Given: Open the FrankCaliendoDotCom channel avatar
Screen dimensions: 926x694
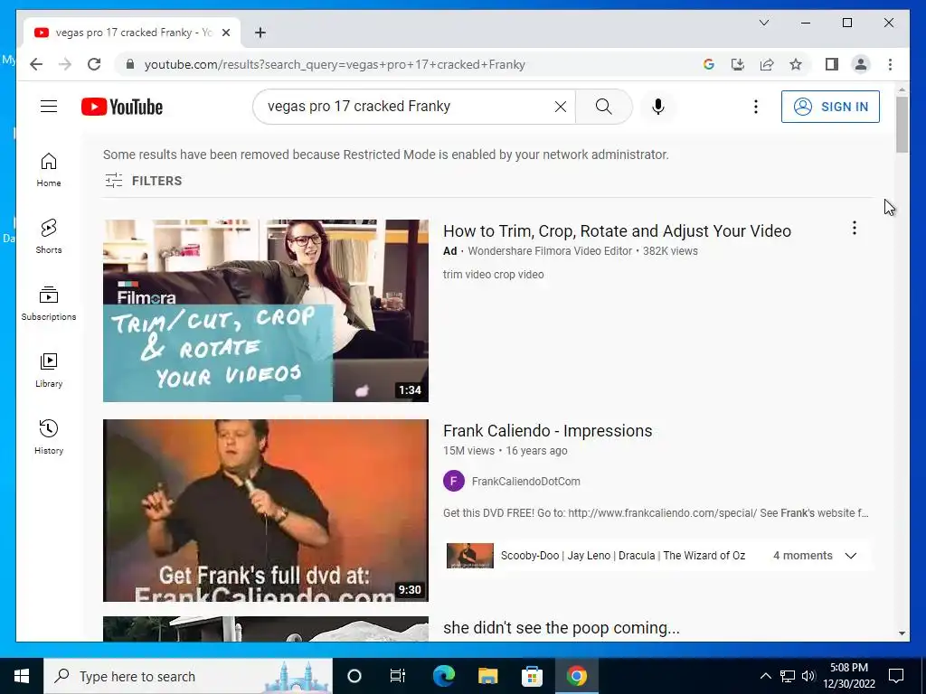Looking at the screenshot, I should click(454, 481).
